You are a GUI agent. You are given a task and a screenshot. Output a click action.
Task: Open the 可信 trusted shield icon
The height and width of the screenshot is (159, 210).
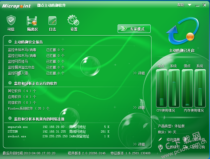point(11,20)
